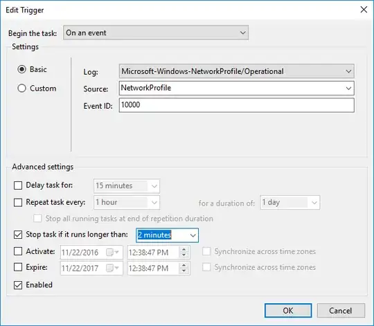Viewport: 374px width, 326px height.
Task: Enable the Delay task for checkbox
Action: coord(18,185)
